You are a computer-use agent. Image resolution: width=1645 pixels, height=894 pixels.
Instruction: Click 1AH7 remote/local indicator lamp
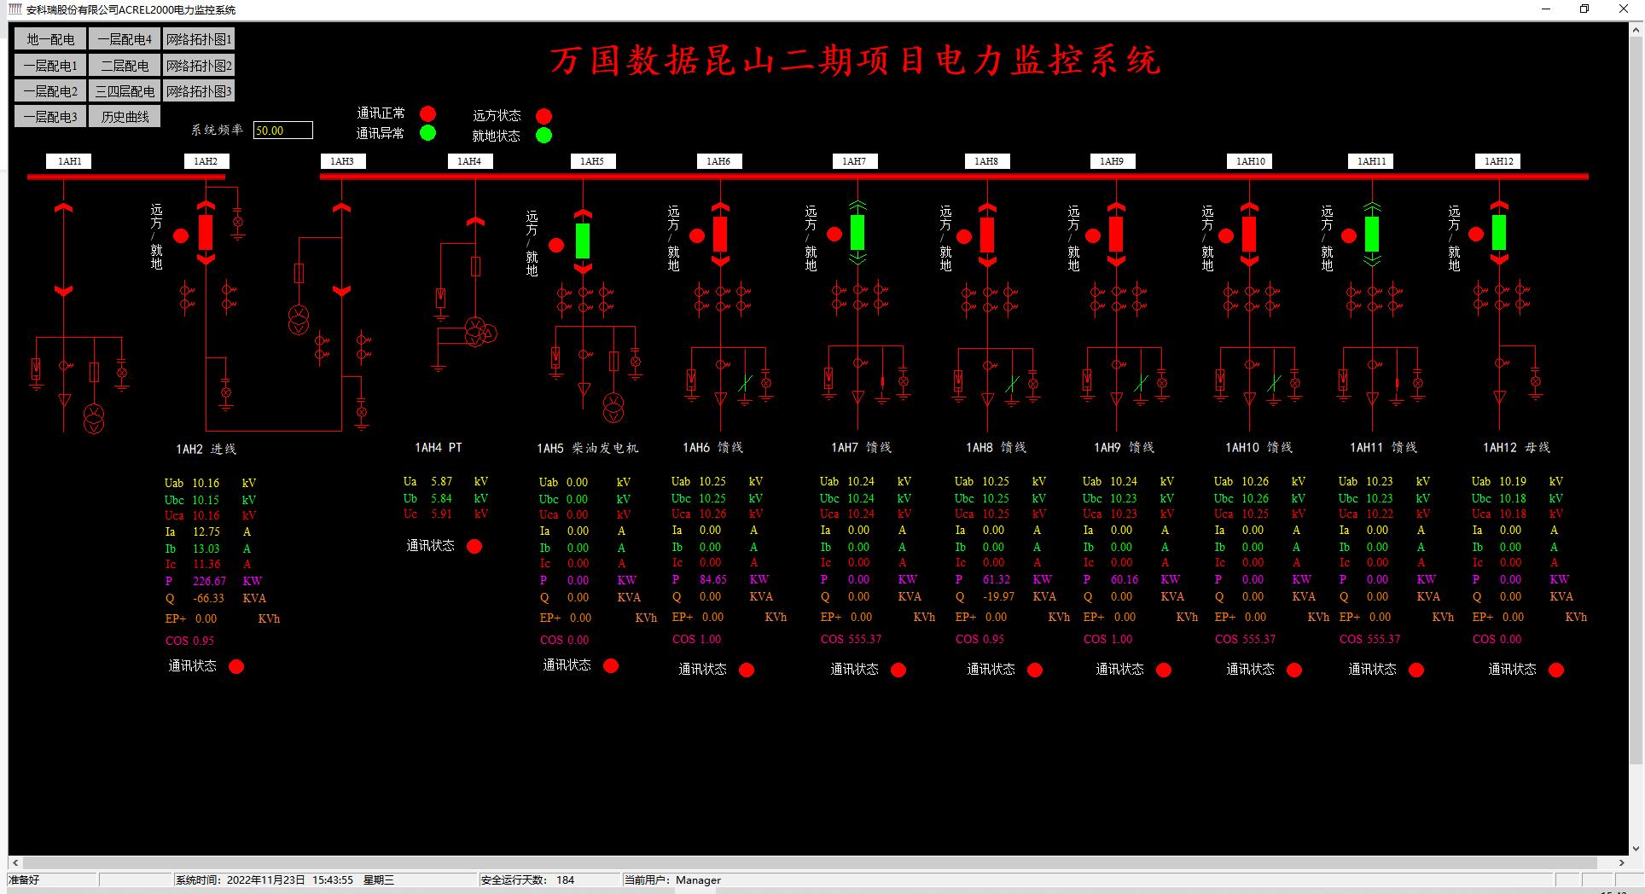point(834,235)
